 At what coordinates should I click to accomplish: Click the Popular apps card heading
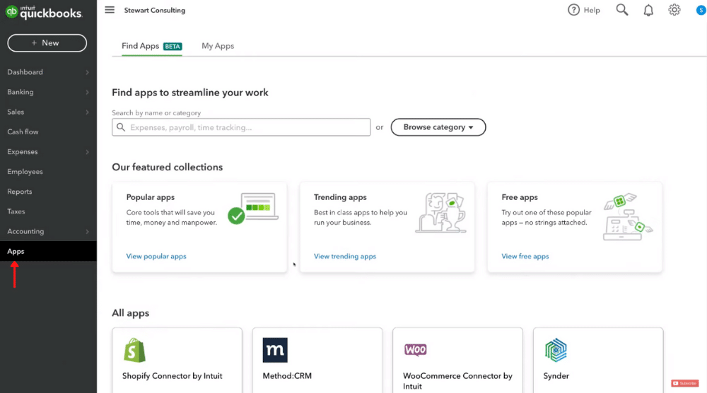(x=151, y=197)
